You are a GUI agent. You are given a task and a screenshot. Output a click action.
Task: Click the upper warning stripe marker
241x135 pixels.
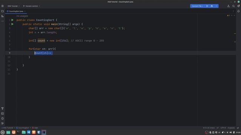[235, 33]
